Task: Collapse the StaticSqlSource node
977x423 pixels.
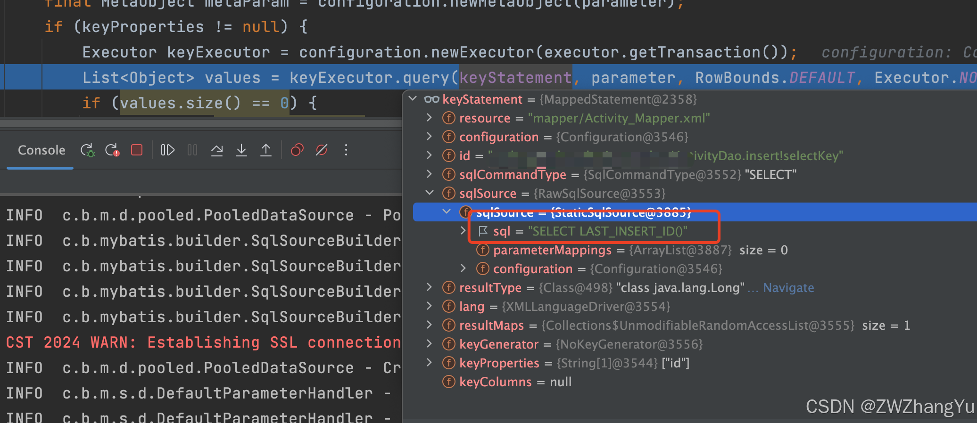Action: 447,211
